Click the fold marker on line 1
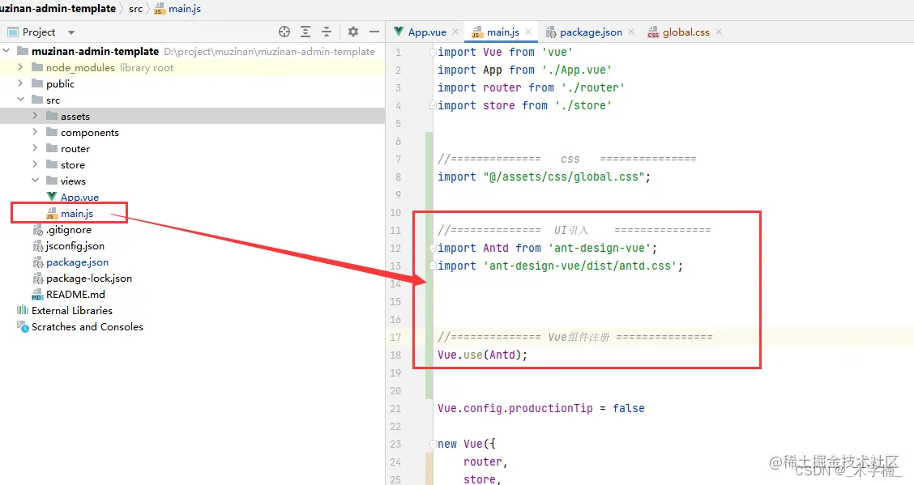The height and width of the screenshot is (485, 914). click(x=433, y=53)
